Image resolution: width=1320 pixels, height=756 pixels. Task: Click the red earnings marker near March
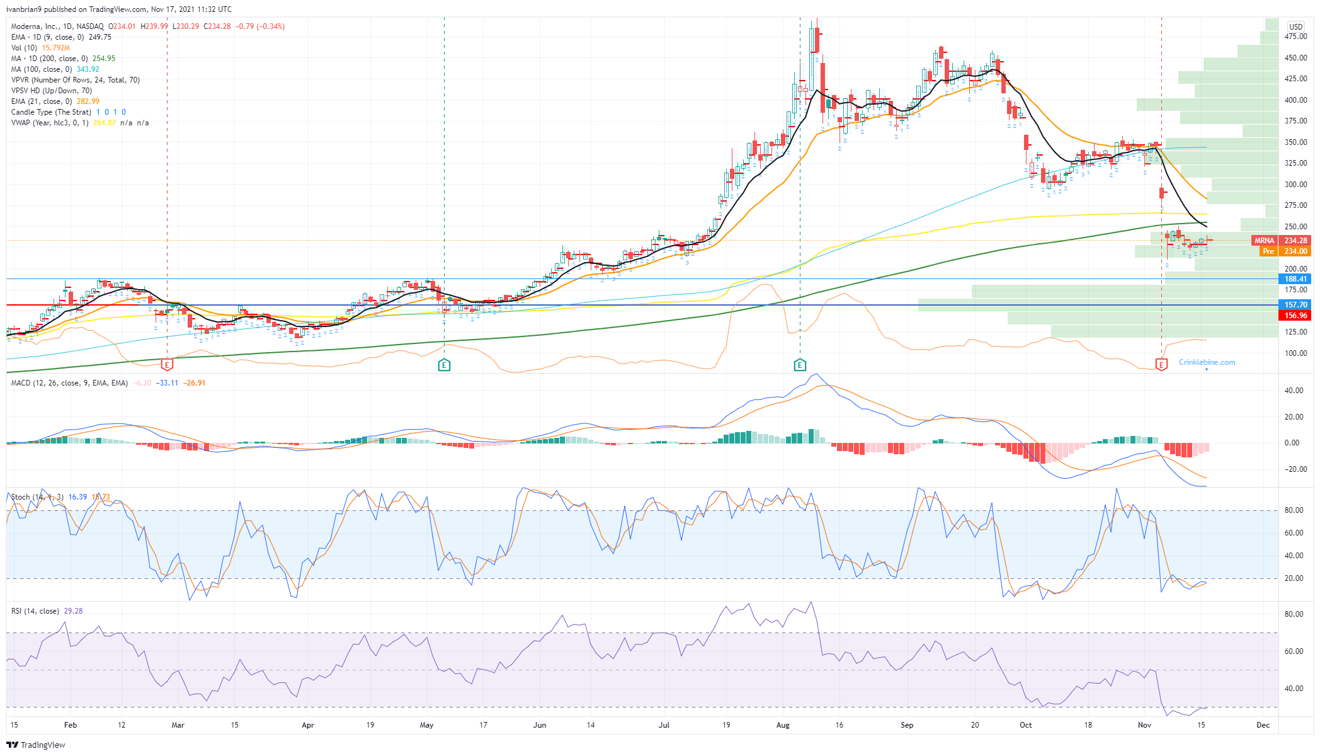point(167,365)
